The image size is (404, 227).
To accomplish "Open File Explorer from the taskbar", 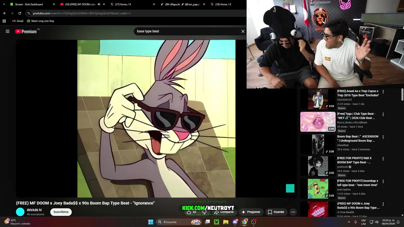I will (226, 222).
